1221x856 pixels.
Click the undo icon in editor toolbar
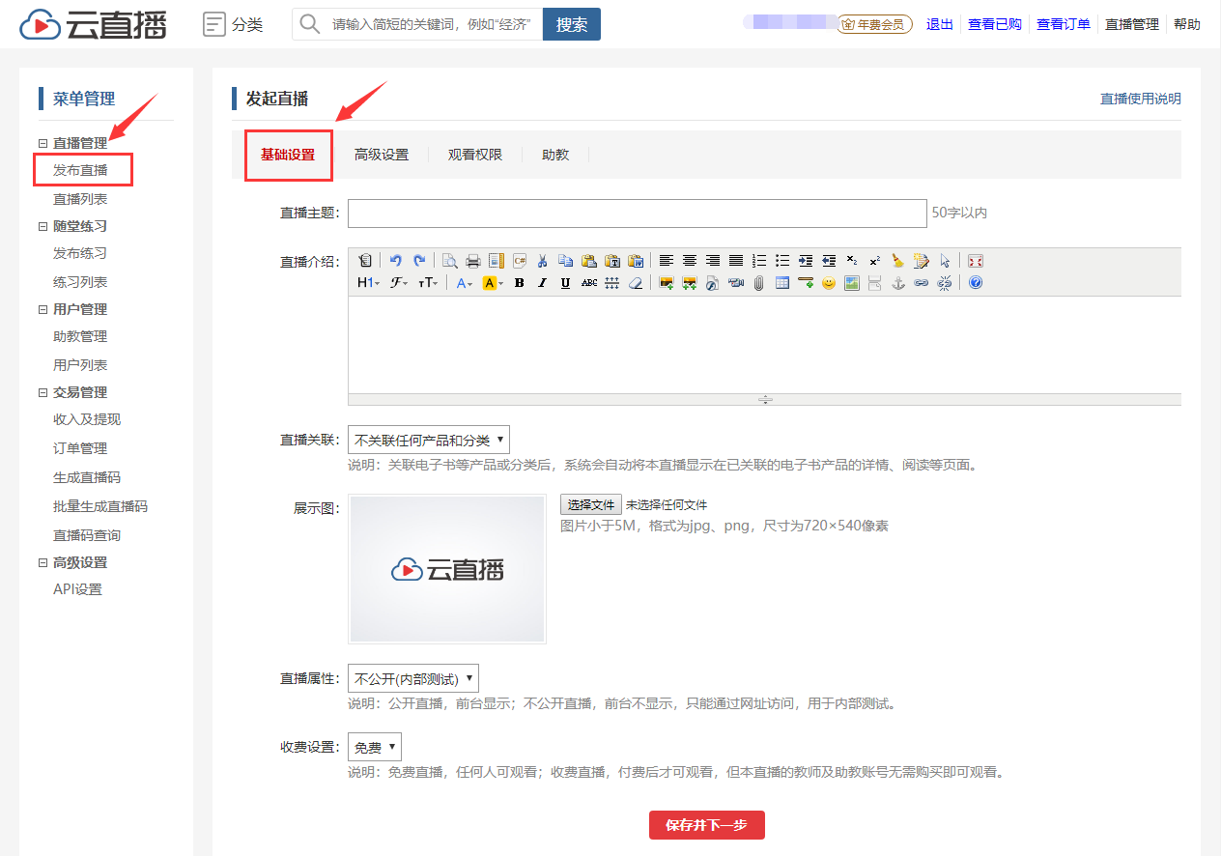[396, 261]
